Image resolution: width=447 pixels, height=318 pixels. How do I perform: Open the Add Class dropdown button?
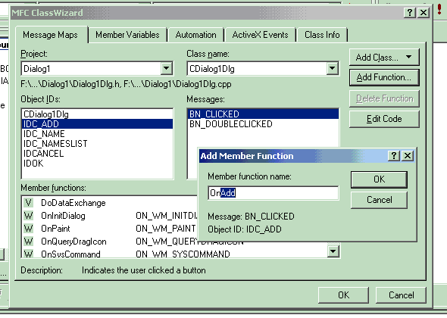pos(384,58)
